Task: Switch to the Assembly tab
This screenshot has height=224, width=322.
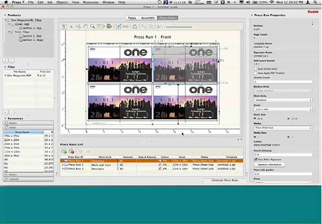Action: point(148,18)
